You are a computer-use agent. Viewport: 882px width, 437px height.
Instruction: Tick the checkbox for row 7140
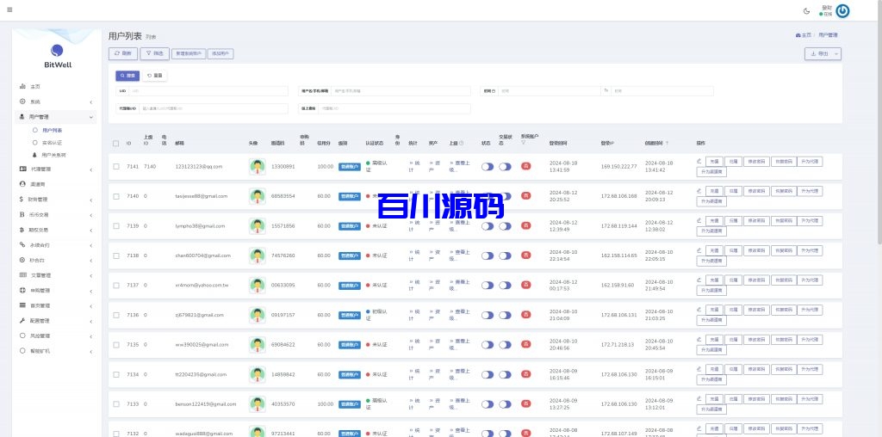point(116,197)
